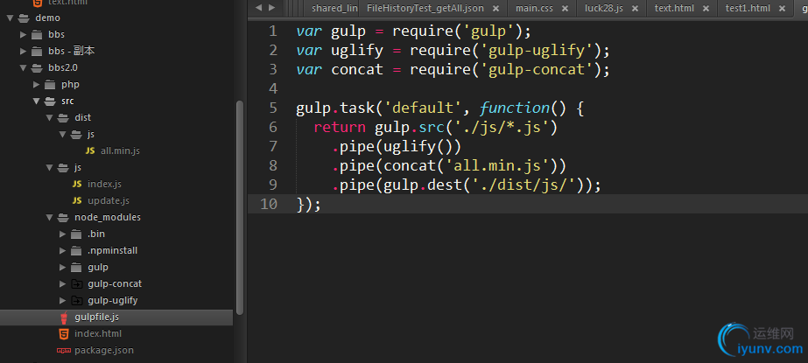The image size is (808, 363).
Task: Click the dist open folder icon
Action: click(63, 118)
